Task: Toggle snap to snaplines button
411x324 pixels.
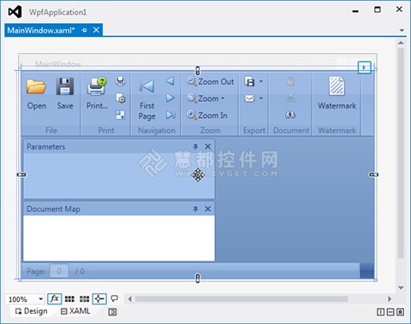Action: (99, 299)
